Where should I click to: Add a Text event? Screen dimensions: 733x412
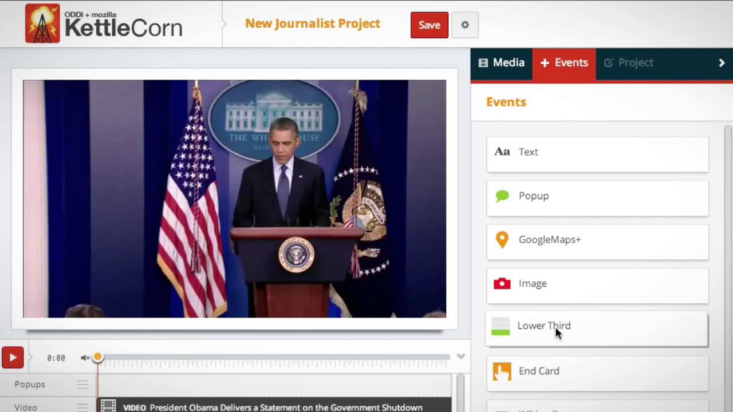597,153
